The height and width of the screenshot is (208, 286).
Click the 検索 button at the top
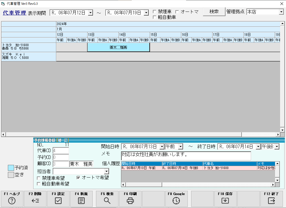pyautogui.click(x=214, y=12)
